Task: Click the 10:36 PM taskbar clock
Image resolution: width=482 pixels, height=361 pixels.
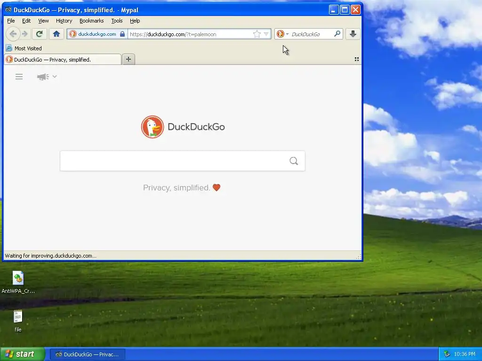Action: [x=465, y=354]
